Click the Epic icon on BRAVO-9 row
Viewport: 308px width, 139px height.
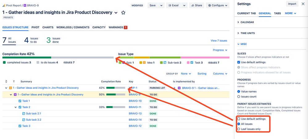coord(15,95)
